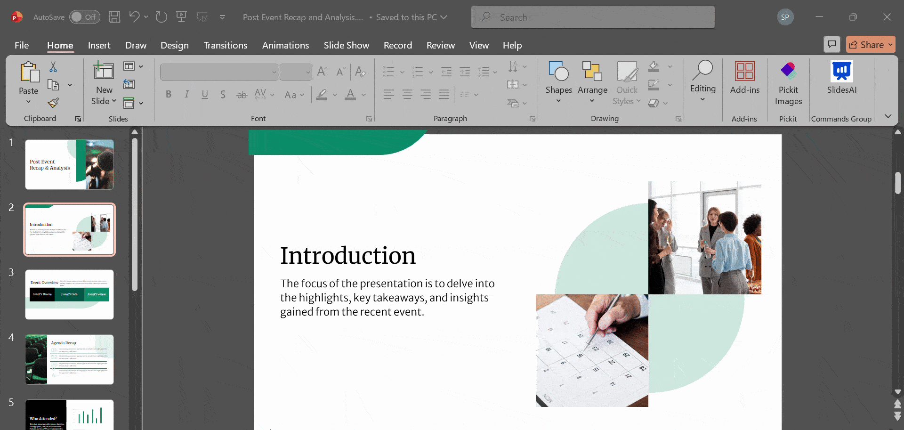
Task: Apply bold formatting to text
Action: coord(168,94)
